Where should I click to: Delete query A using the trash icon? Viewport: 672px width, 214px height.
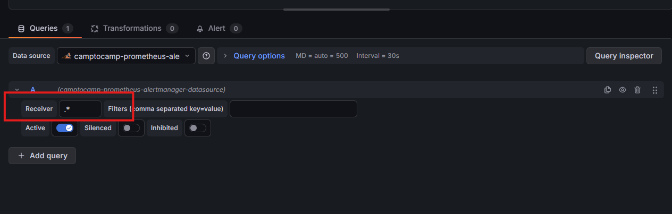coord(637,90)
